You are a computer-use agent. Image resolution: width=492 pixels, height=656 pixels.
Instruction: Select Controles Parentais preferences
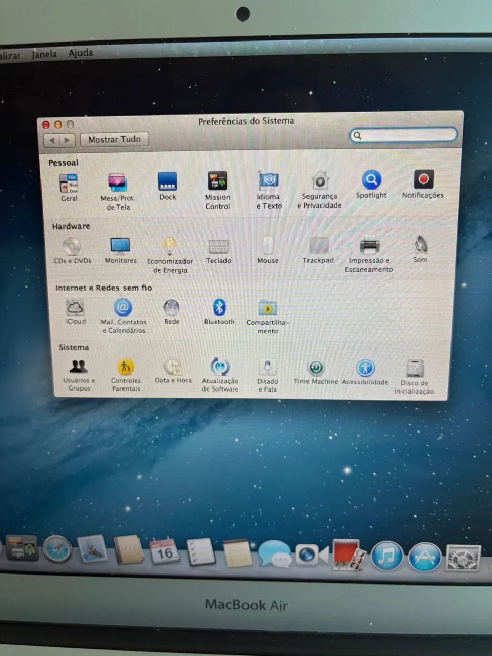click(x=125, y=365)
